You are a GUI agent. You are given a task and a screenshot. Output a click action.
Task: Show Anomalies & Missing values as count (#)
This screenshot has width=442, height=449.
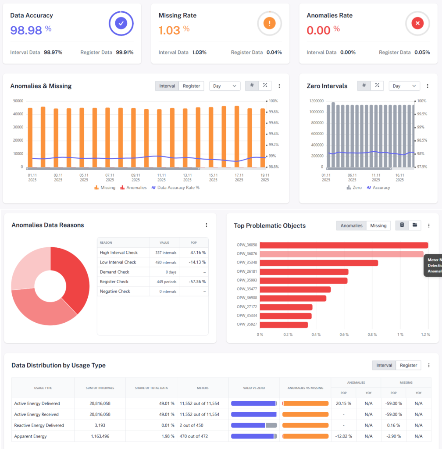(x=252, y=86)
